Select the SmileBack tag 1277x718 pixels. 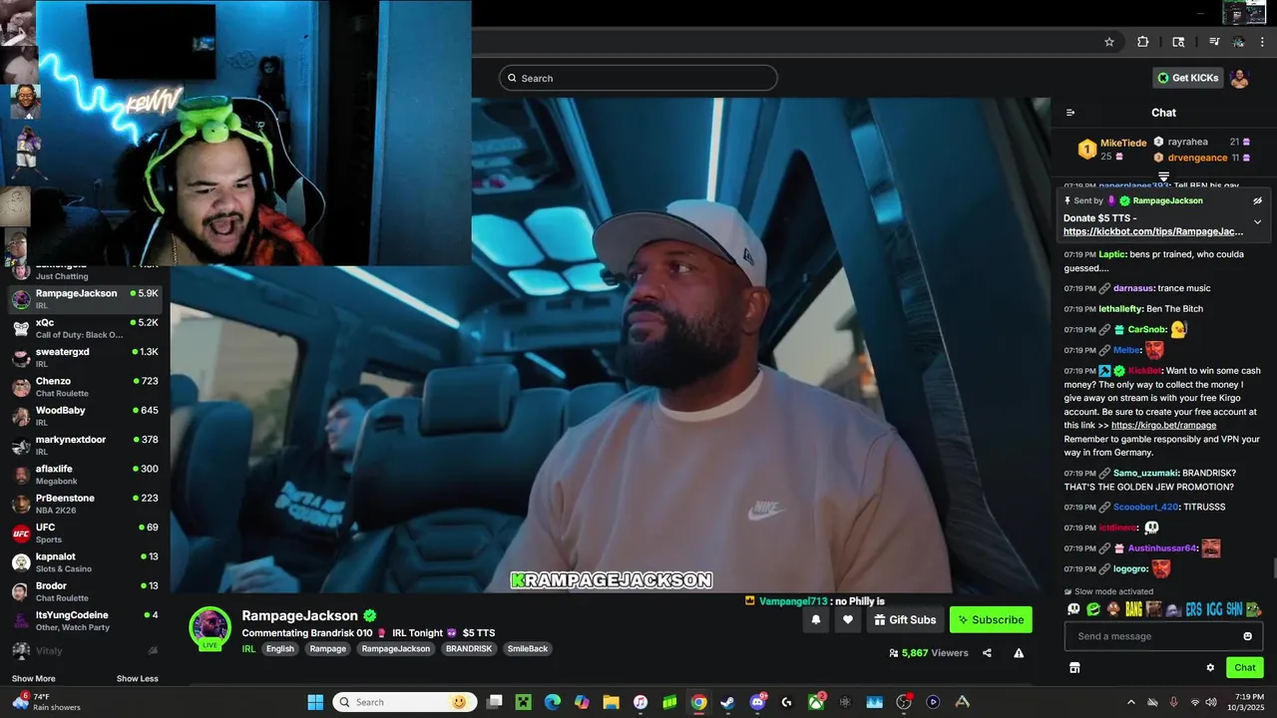click(x=528, y=648)
